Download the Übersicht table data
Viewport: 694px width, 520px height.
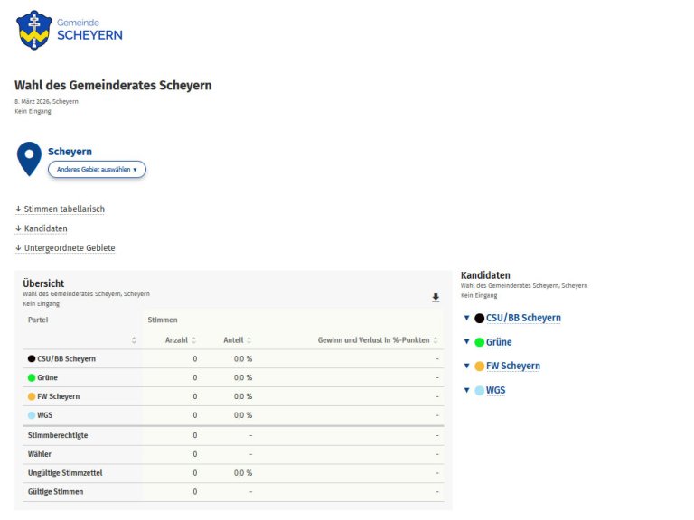436,297
